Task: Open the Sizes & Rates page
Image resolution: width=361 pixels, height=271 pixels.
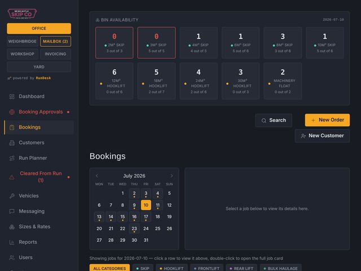Action: (39, 227)
